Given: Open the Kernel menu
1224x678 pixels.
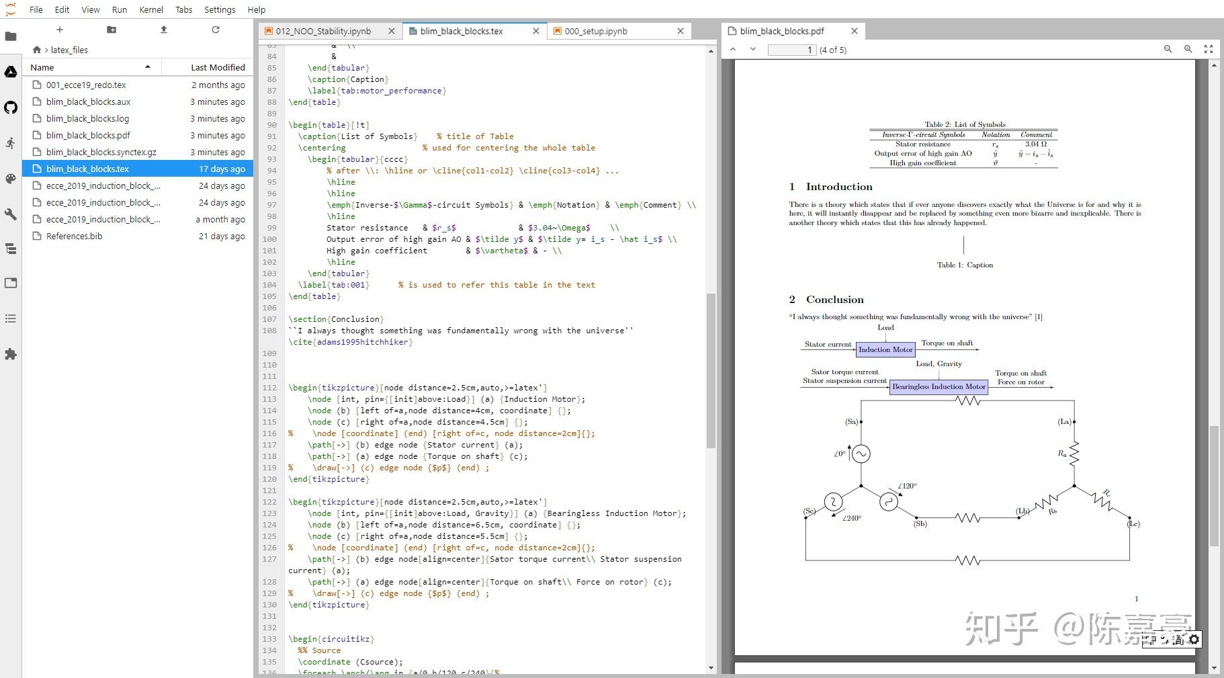Looking at the screenshot, I should 151,9.
